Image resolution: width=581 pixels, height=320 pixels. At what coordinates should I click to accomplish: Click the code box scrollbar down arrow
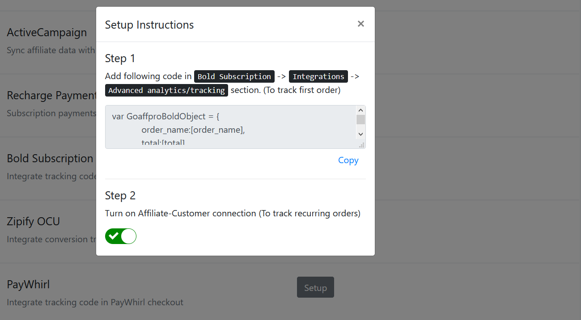pyautogui.click(x=360, y=134)
